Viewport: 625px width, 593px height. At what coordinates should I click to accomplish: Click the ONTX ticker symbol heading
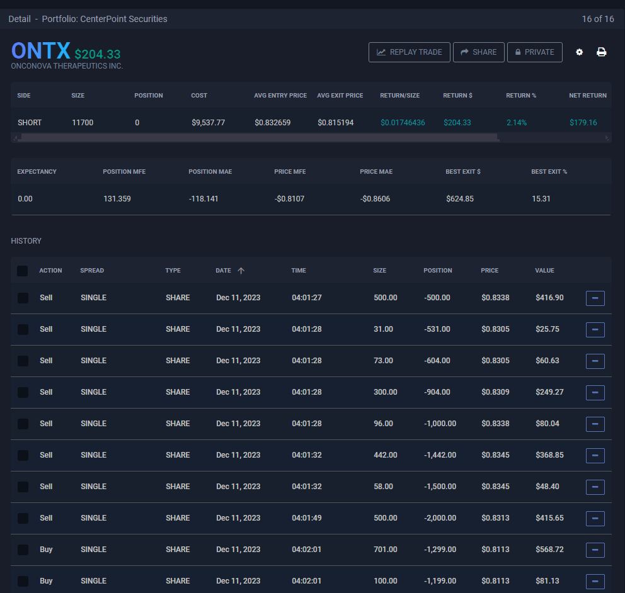tap(40, 51)
